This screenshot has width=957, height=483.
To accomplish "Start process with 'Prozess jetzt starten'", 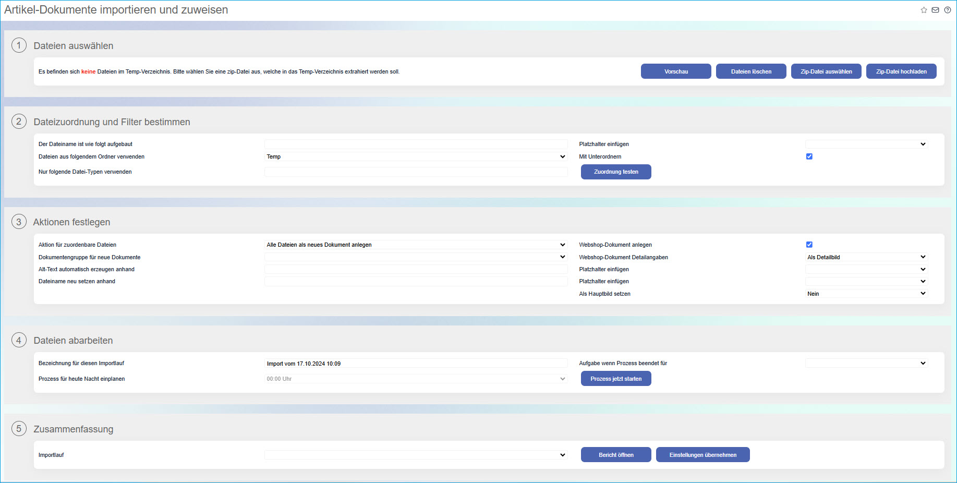I will pos(616,379).
